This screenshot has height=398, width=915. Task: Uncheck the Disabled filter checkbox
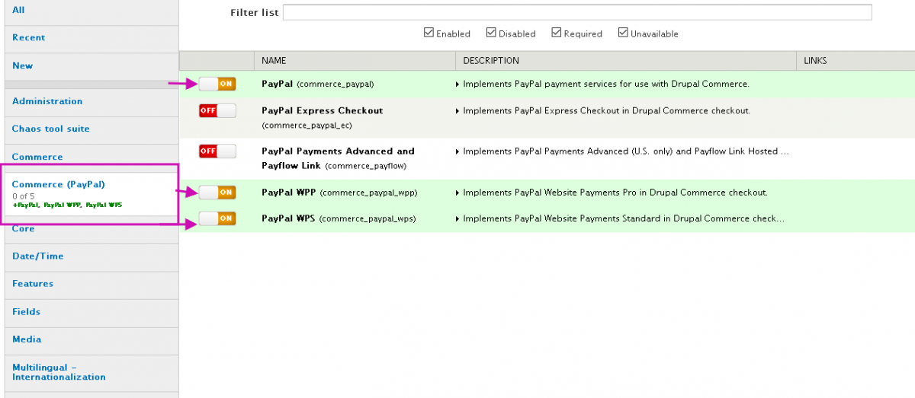coord(492,33)
